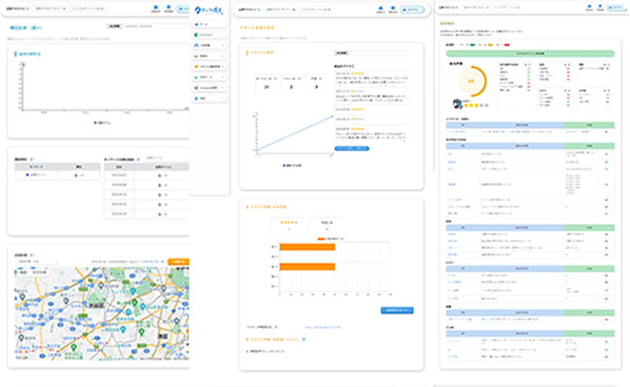The image size is (630, 387).
Task: Click the orange dot icon in the sidebar
Action: [x=196, y=67]
